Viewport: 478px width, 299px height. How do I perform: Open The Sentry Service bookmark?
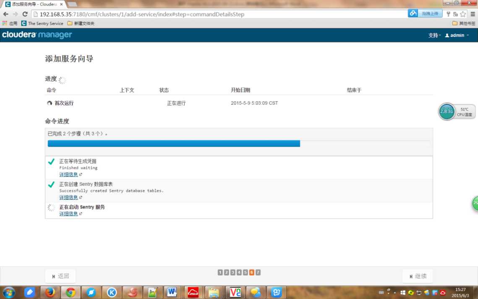tap(42, 23)
